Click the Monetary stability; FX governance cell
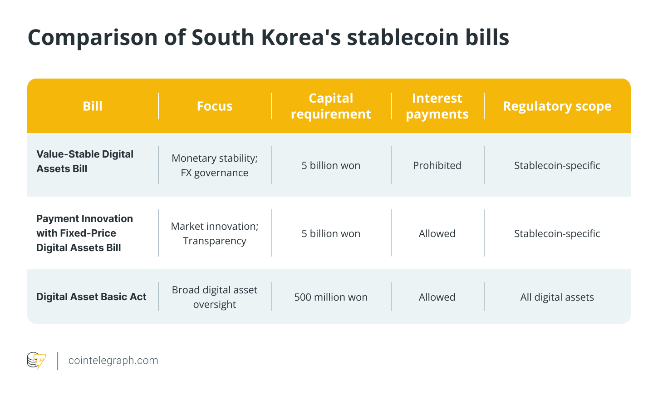This screenshot has height=396, width=658. point(215,165)
